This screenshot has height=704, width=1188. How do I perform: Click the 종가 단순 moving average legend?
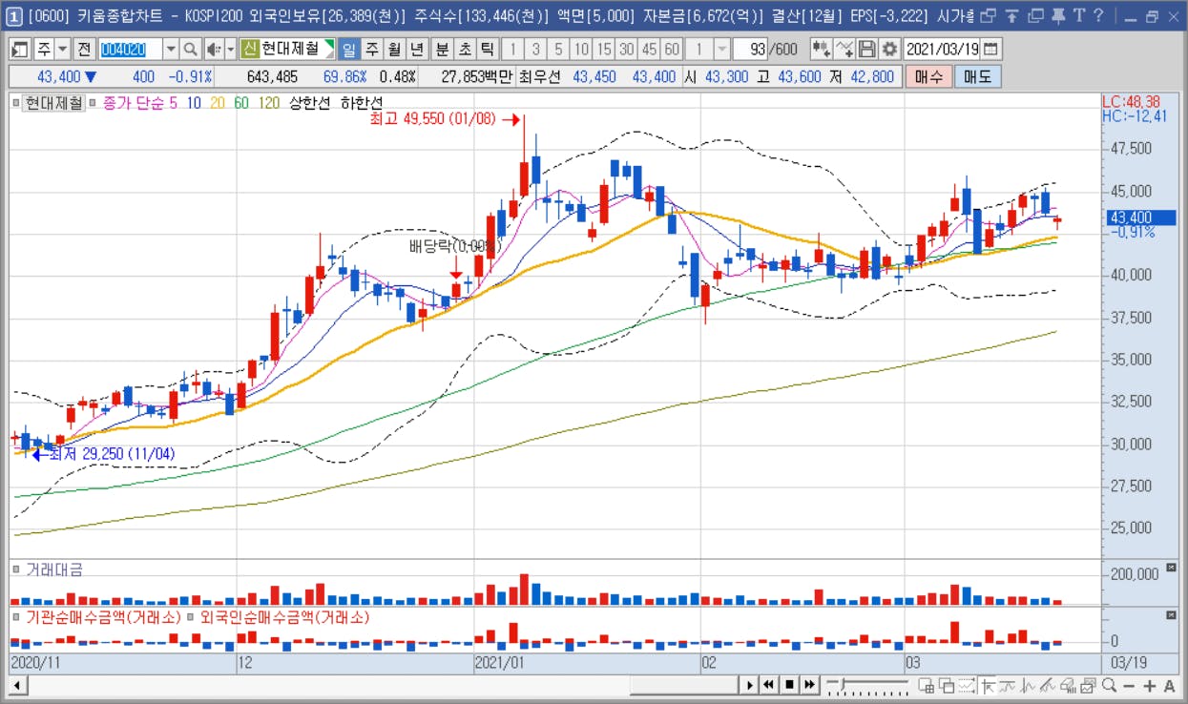pyautogui.click(x=134, y=103)
